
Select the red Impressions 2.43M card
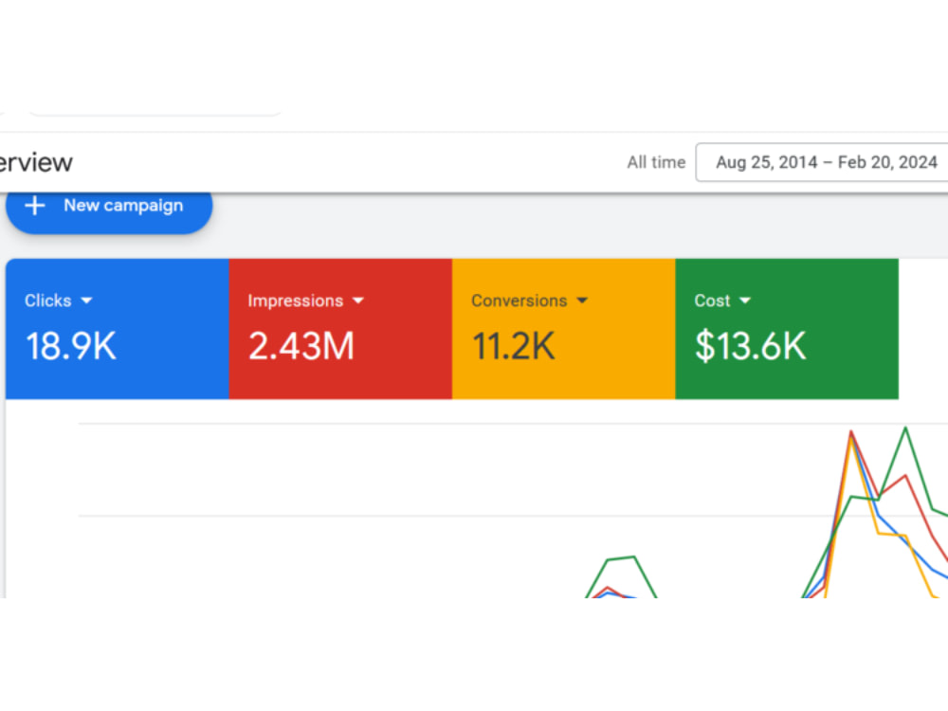340,329
